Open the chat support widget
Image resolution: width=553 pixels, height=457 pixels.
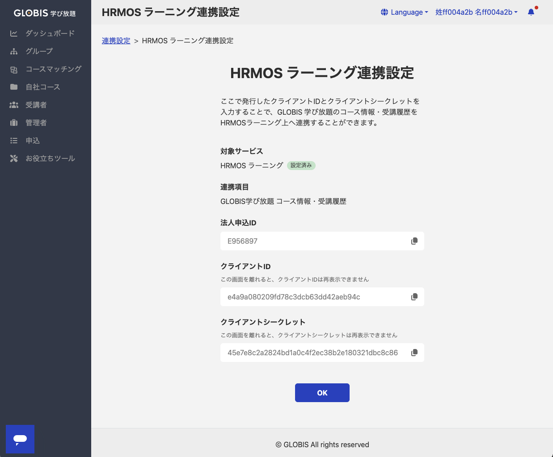[x=20, y=439]
